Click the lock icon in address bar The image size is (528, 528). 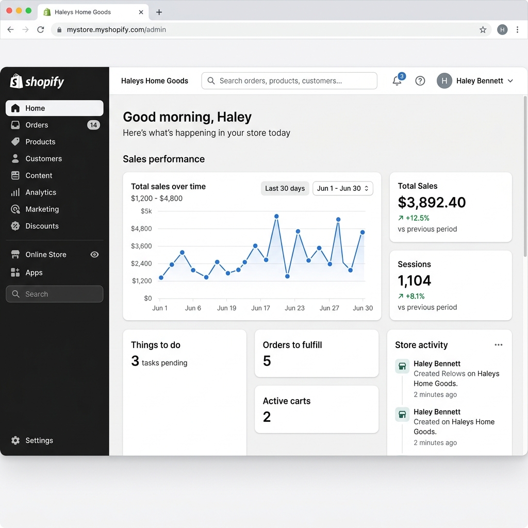coord(59,29)
